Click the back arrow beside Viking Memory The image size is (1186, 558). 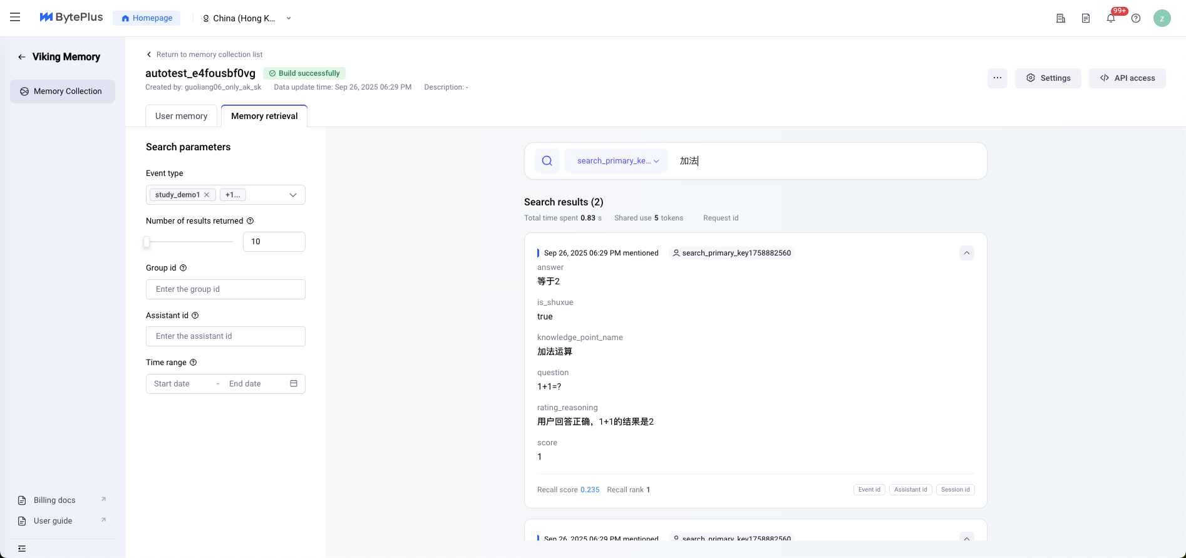click(x=22, y=57)
